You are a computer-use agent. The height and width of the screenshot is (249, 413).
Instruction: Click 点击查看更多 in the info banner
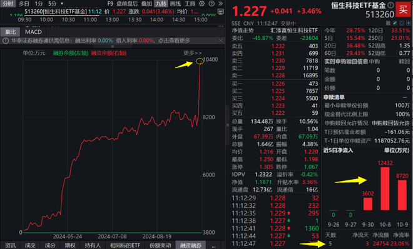[x=174, y=41]
